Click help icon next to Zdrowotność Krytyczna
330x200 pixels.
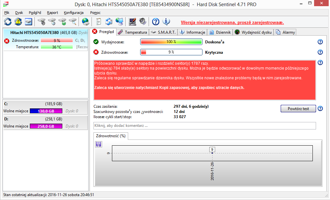pyautogui.click(x=320, y=52)
